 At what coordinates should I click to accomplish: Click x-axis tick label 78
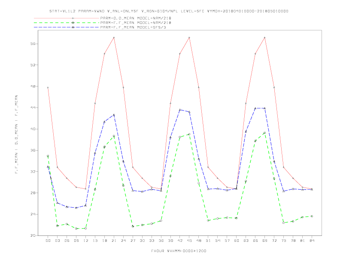(293, 241)
